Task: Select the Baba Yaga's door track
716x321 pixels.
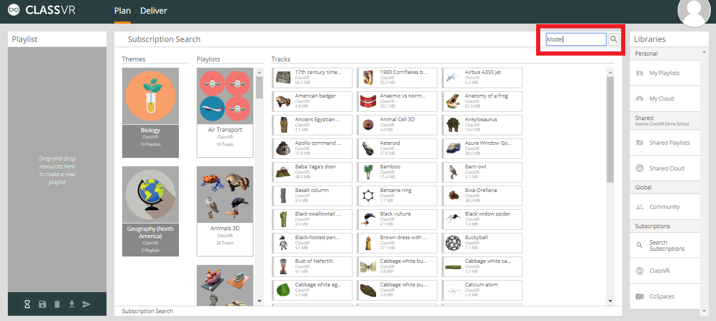Action: tap(312, 172)
